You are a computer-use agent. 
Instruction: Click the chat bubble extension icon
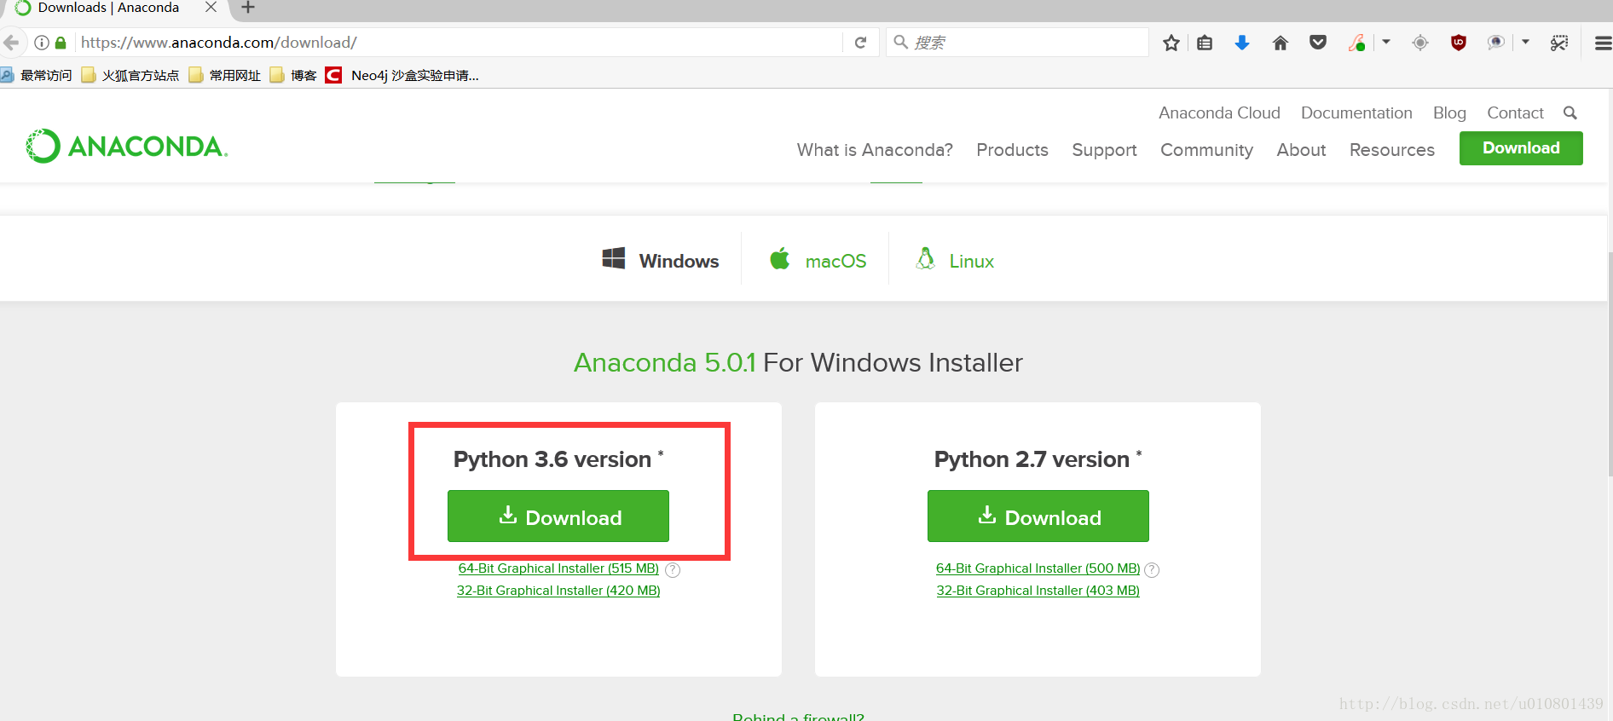pyautogui.click(x=1496, y=43)
